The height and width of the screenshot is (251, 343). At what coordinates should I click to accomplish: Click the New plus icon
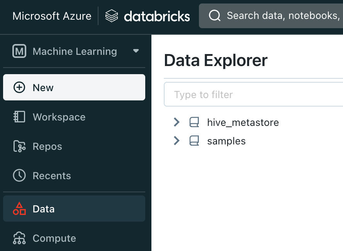pos(19,88)
